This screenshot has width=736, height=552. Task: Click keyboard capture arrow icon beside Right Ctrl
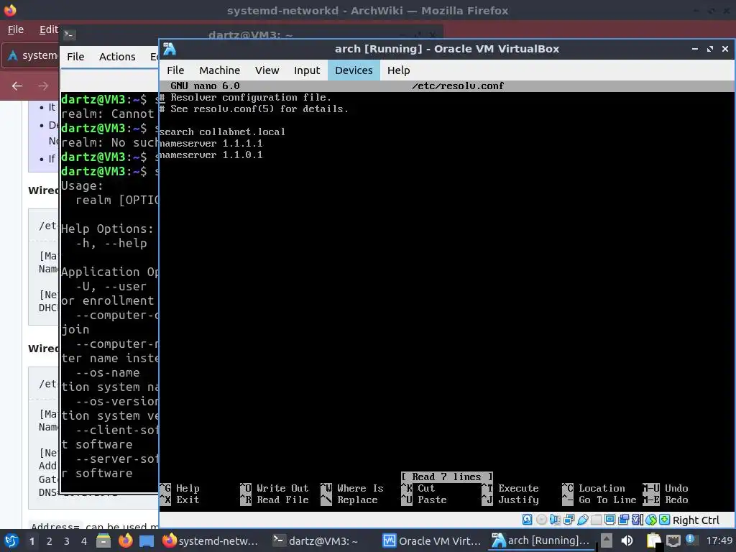[x=665, y=520]
